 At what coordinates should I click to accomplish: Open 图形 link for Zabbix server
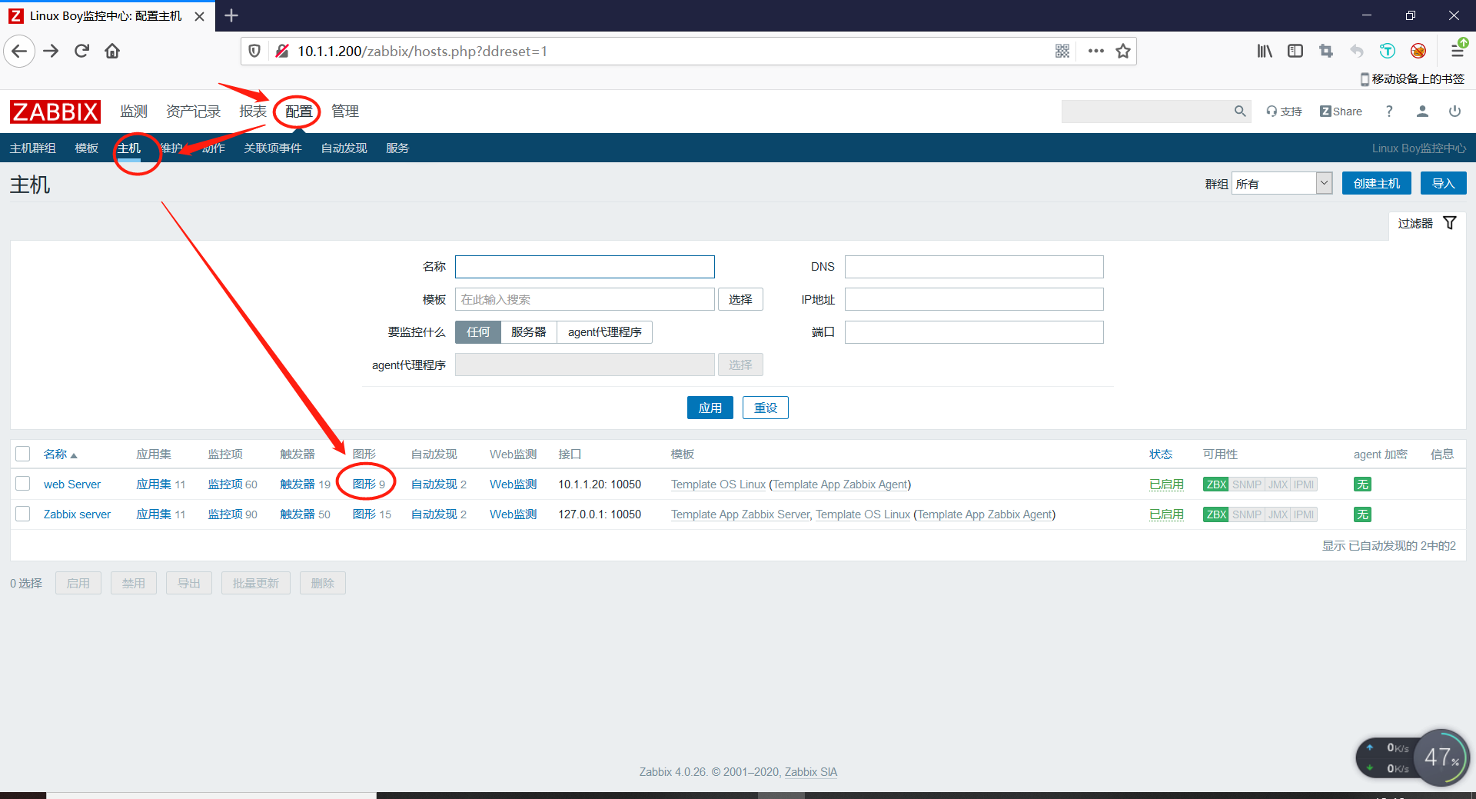click(364, 514)
